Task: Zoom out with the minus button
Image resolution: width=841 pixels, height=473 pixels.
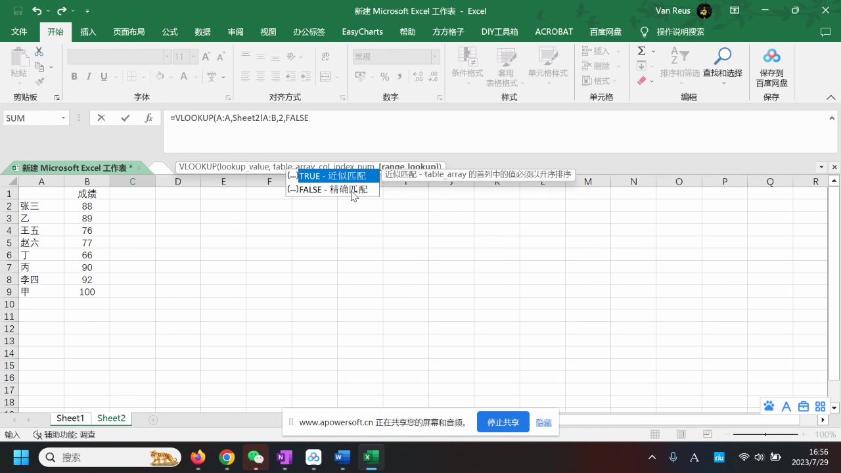Action: pos(727,434)
